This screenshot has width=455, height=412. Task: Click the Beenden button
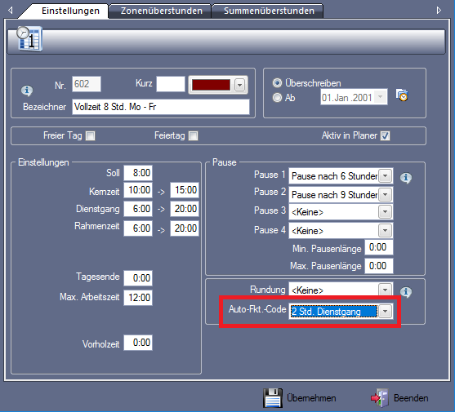coord(399,398)
